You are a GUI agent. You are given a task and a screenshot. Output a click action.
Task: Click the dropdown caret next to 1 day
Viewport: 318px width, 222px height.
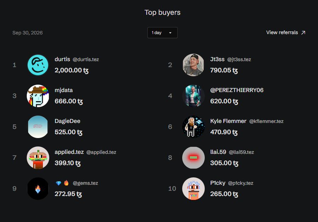(x=170, y=33)
